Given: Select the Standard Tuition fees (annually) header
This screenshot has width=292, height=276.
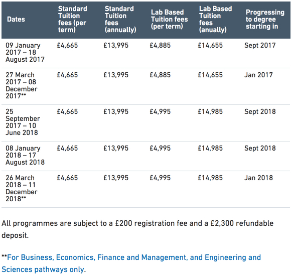Looking at the screenshot, I should [120, 20].
